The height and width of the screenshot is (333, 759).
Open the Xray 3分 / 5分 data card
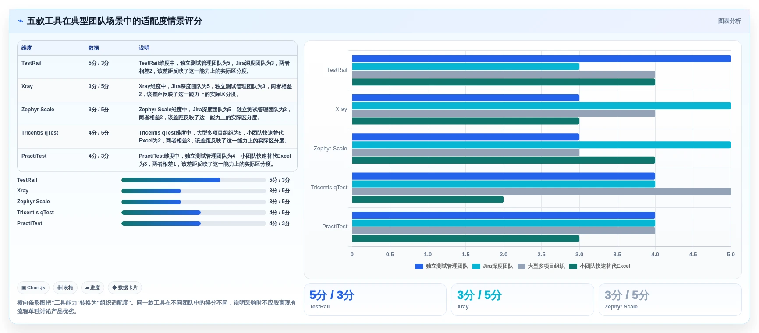(522, 300)
